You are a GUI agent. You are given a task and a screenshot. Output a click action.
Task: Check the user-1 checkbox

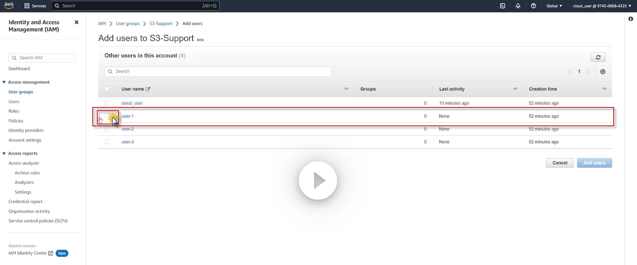107,116
